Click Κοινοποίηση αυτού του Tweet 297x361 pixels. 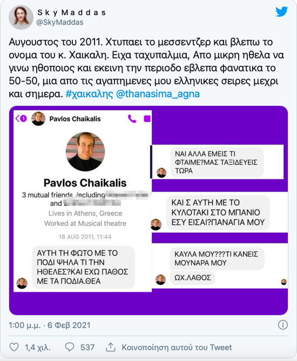[x=177, y=347]
